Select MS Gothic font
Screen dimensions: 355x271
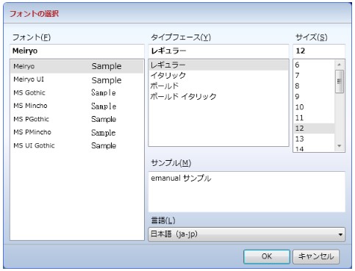77,93
